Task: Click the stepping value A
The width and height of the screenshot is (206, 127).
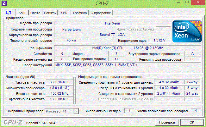Action: 192,53
